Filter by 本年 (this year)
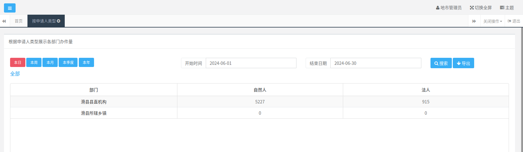523x152 pixels. pos(86,62)
